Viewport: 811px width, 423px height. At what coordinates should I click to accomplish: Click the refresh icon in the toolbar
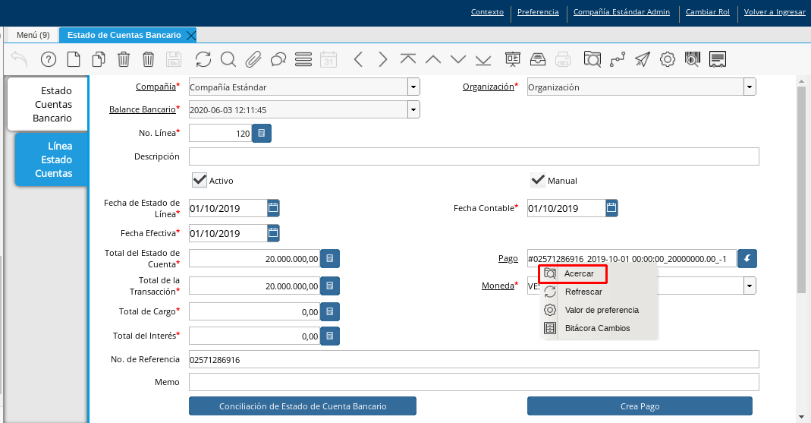(203, 59)
